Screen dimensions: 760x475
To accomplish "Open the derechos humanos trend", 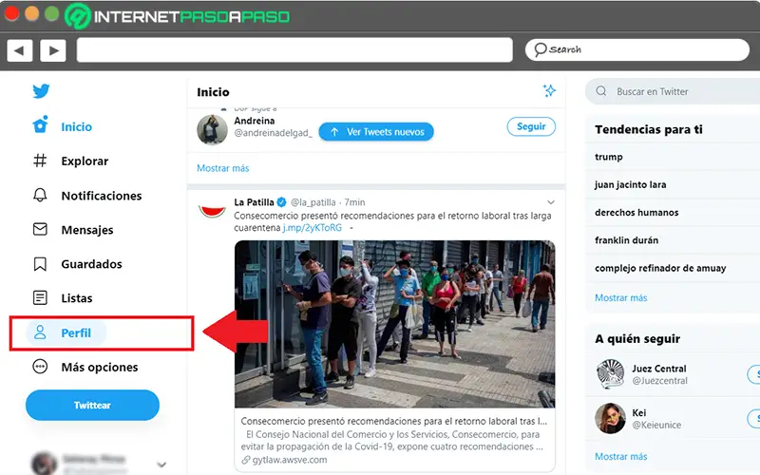I will pyautogui.click(x=636, y=212).
